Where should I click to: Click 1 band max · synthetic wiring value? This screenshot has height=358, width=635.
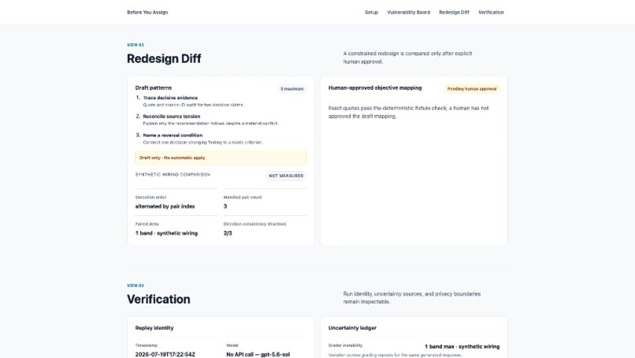[462, 347]
